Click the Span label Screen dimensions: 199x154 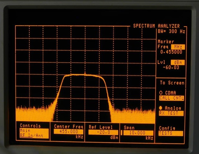(129, 128)
